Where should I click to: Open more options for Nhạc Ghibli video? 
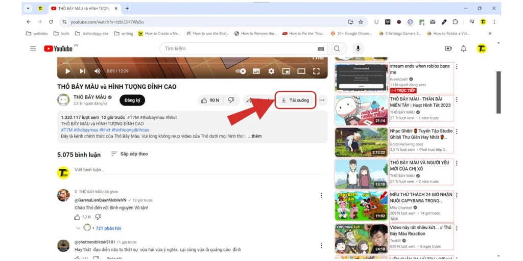click(457, 132)
